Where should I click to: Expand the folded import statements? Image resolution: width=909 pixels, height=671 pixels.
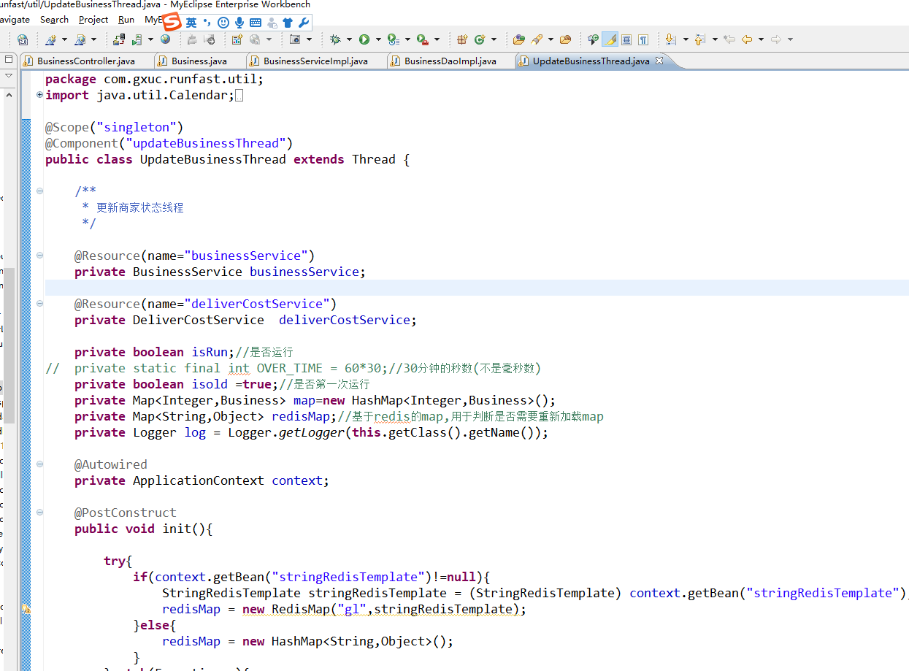[39, 95]
